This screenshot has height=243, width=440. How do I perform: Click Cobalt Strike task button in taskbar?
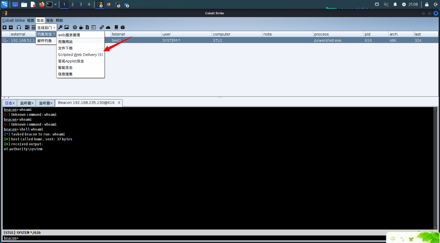[100, 4]
